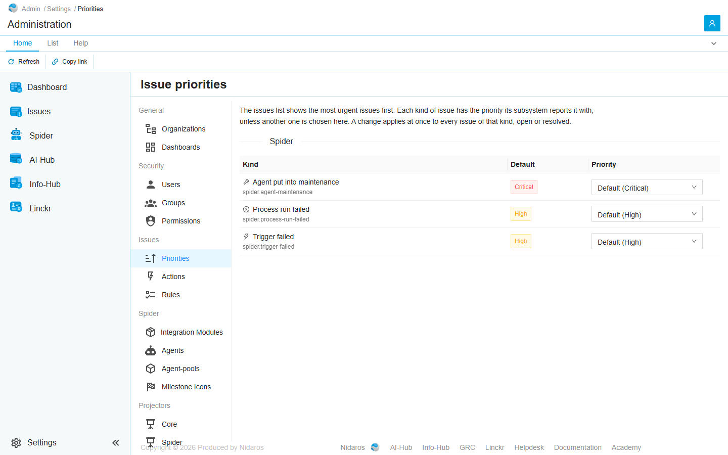Click the Permissions shield icon

point(151,221)
